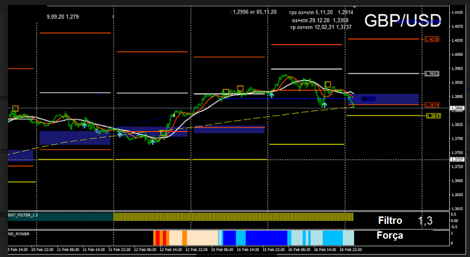Click the Filtro indicator label
This screenshot has height=257, width=470.
pyautogui.click(x=390, y=221)
